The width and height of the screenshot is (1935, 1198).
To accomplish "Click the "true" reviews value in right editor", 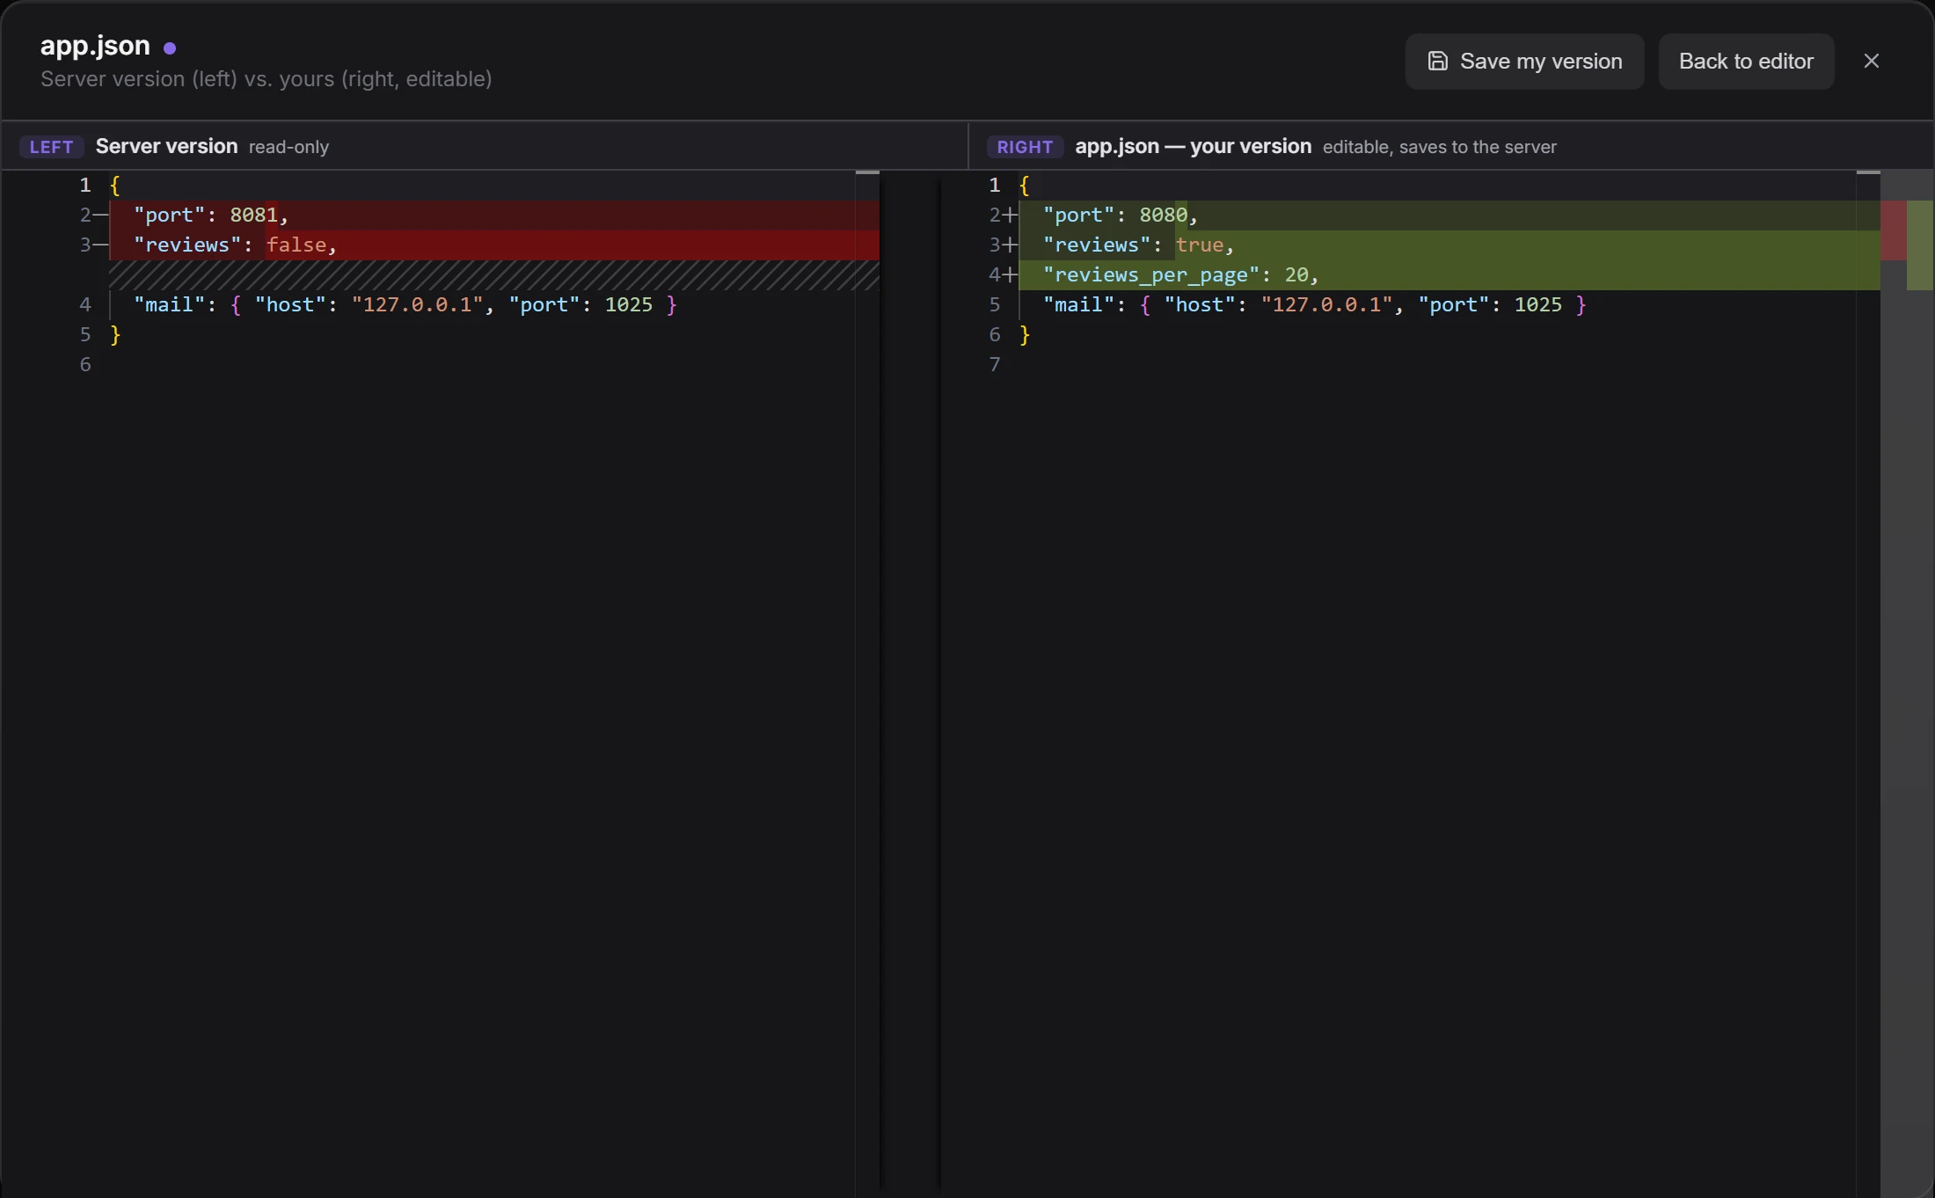I will point(1200,245).
